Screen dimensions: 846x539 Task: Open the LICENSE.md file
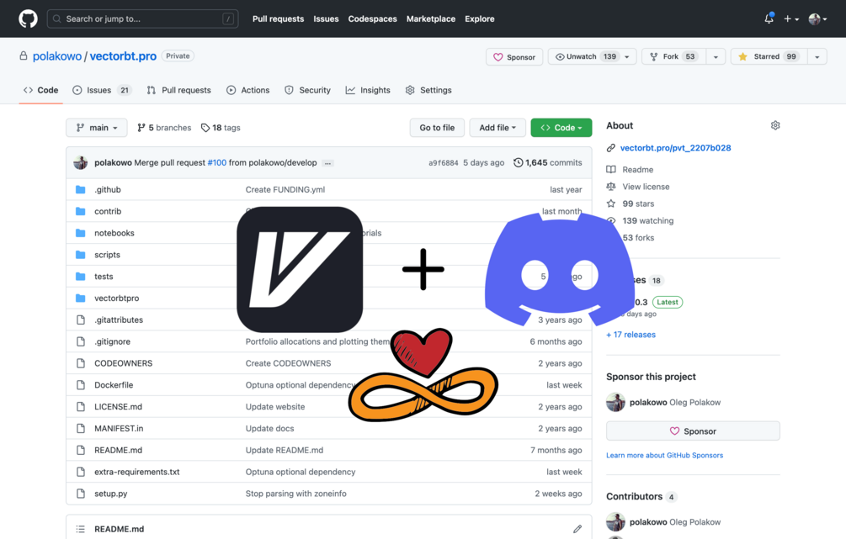click(118, 407)
